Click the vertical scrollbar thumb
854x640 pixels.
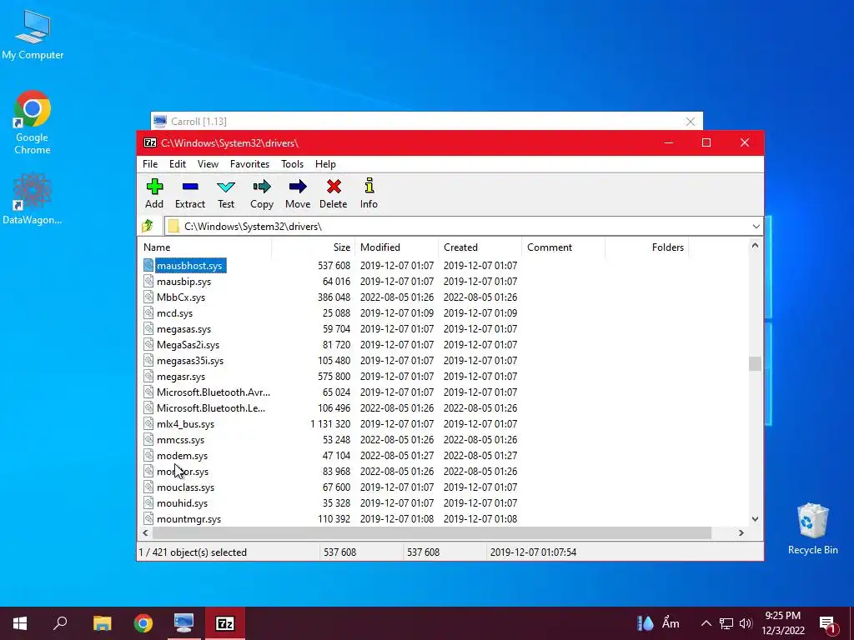pyautogui.click(x=755, y=363)
